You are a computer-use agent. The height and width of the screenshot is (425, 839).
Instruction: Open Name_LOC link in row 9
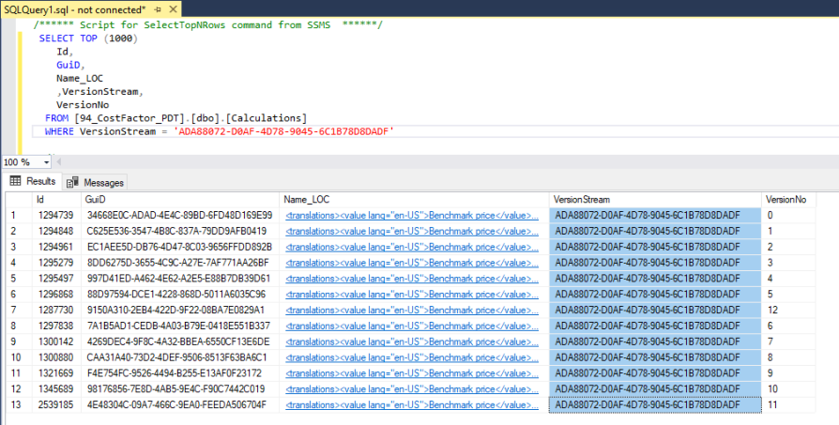click(412, 342)
